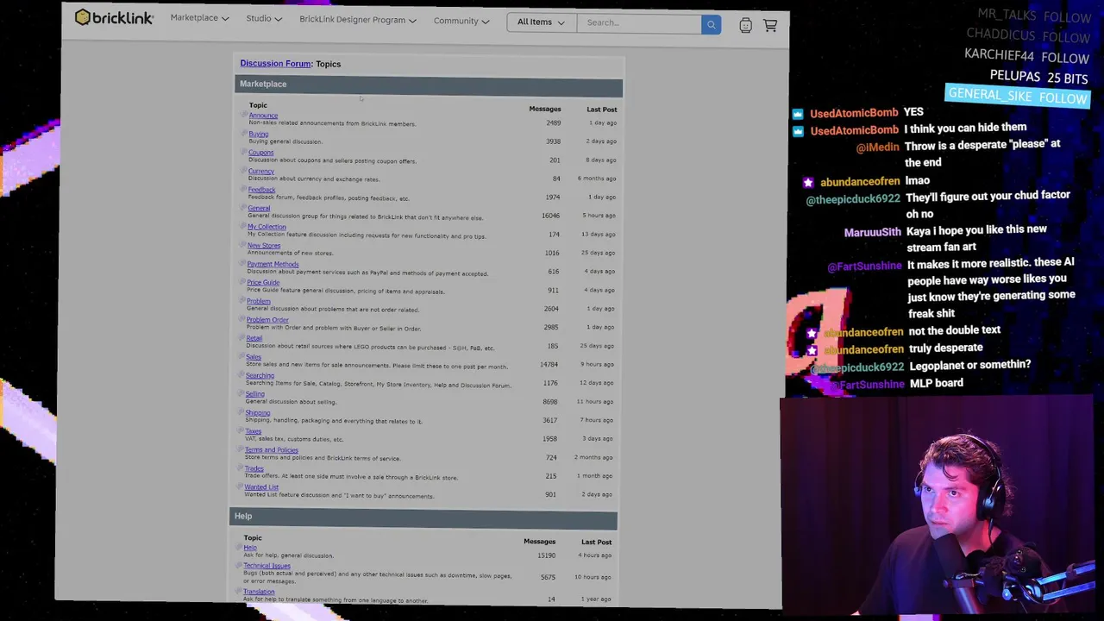The height and width of the screenshot is (621, 1104).
Task: Open the Wanted List topic
Action: point(261,487)
